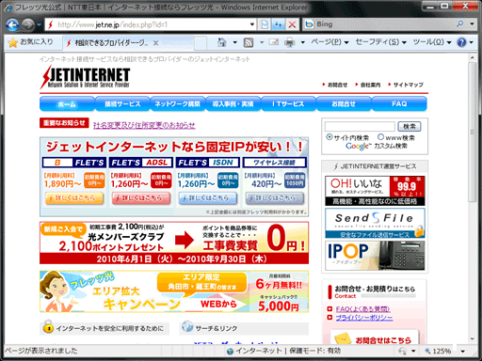Viewport: 482px width, 361px height.
Task: Click the Print toolbar icon
Action: pyautogui.click(x=289, y=42)
